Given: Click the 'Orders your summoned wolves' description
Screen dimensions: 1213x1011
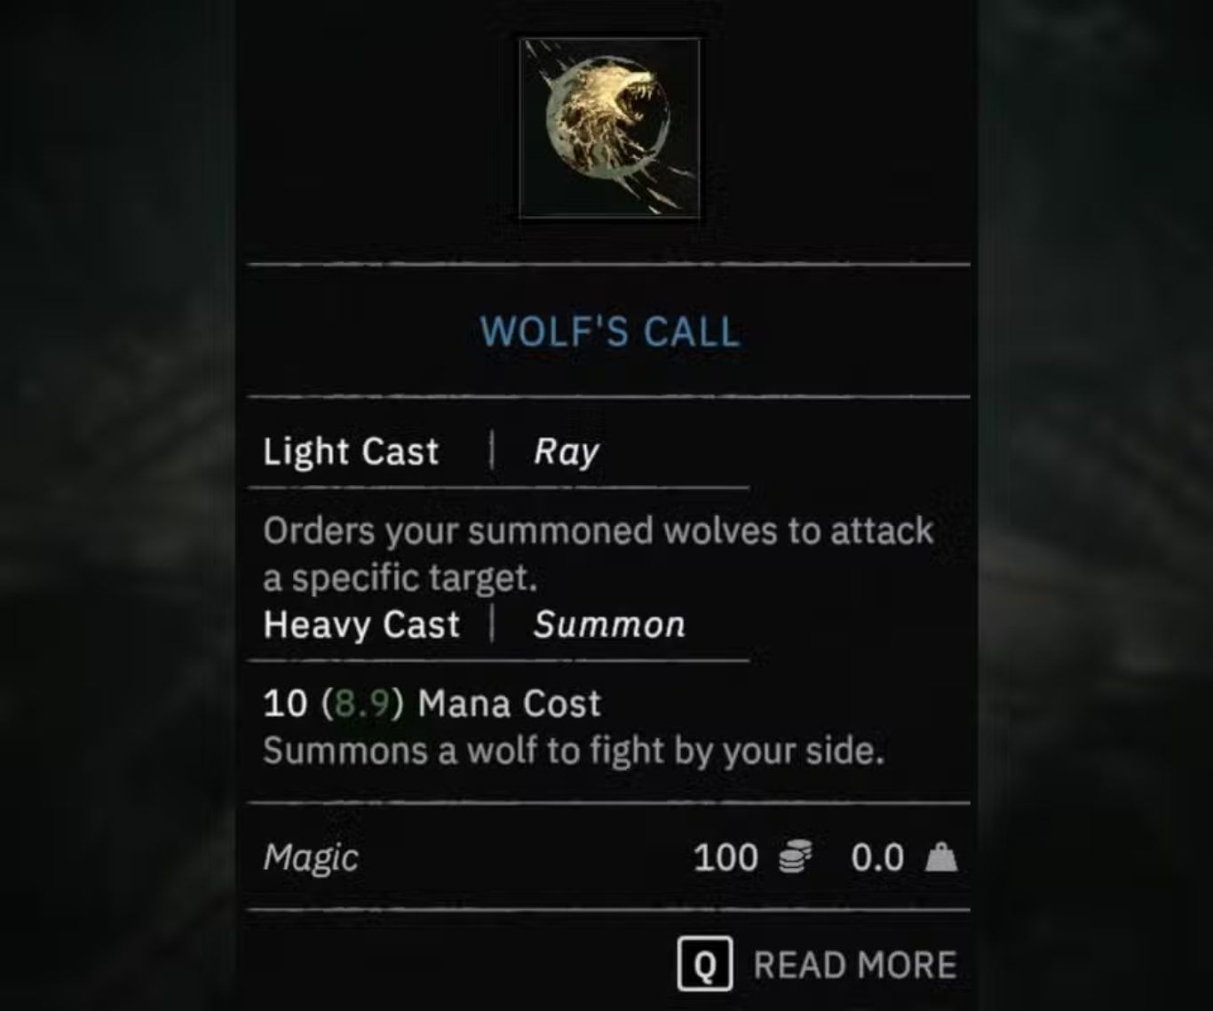Looking at the screenshot, I should click(x=598, y=530).
